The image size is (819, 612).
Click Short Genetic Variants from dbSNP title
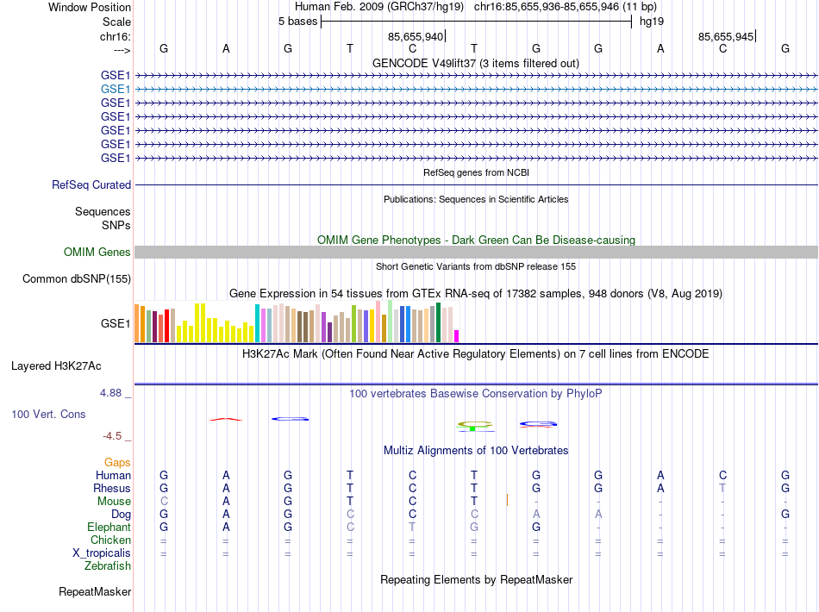(476, 266)
